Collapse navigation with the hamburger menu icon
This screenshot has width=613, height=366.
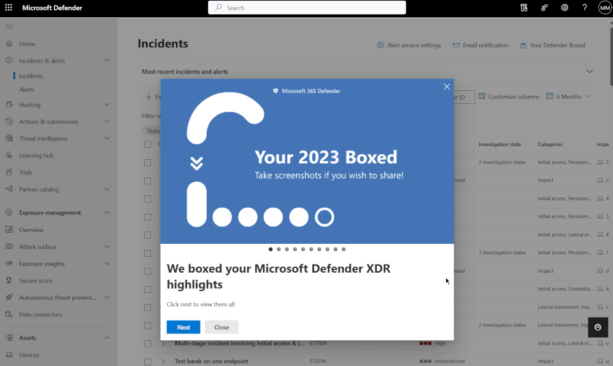tap(9, 26)
